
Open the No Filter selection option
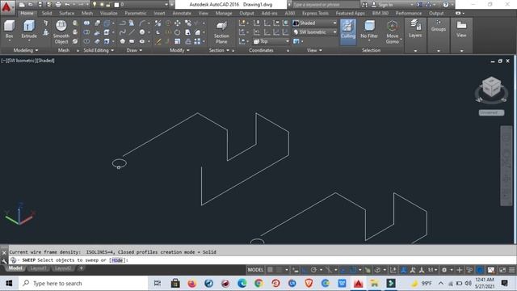[369, 30]
